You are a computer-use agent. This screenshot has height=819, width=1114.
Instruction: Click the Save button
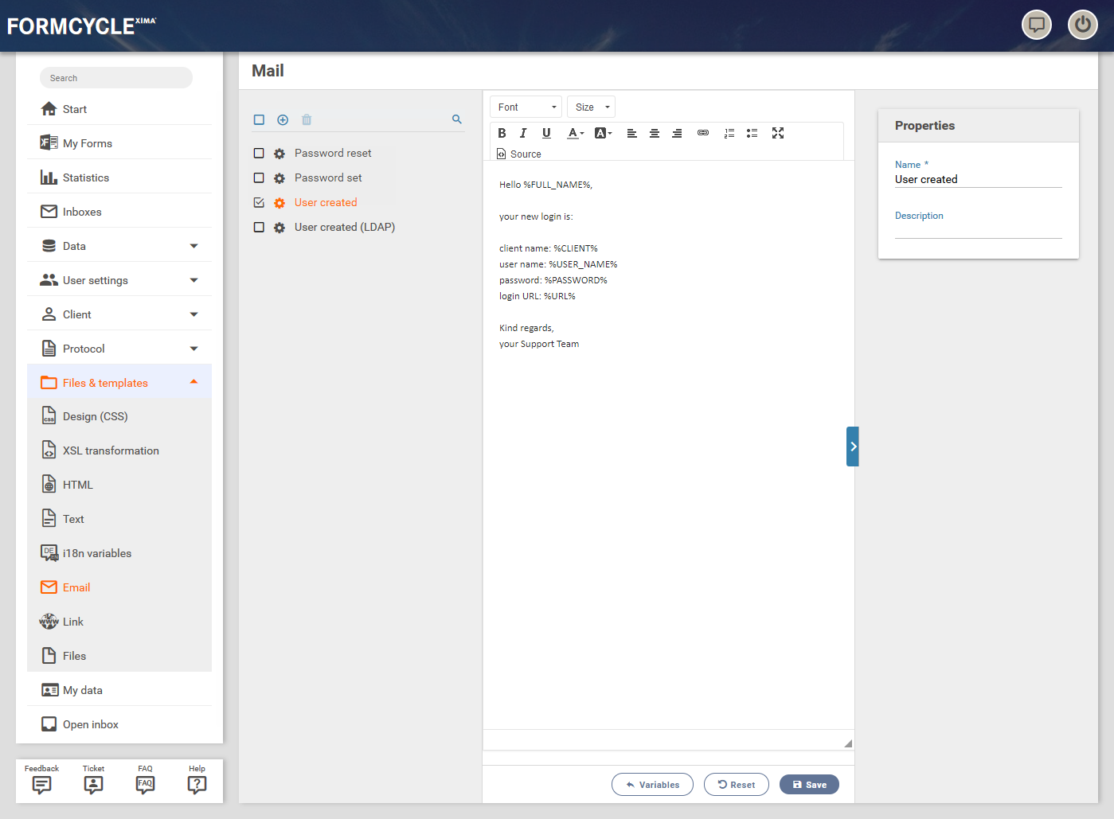(x=809, y=785)
